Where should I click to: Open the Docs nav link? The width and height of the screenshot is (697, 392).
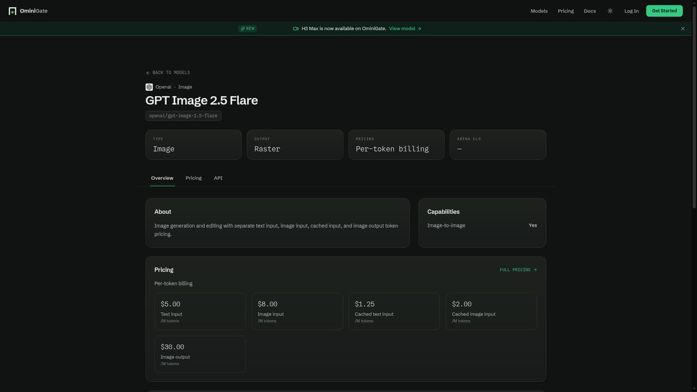point(590,11)
